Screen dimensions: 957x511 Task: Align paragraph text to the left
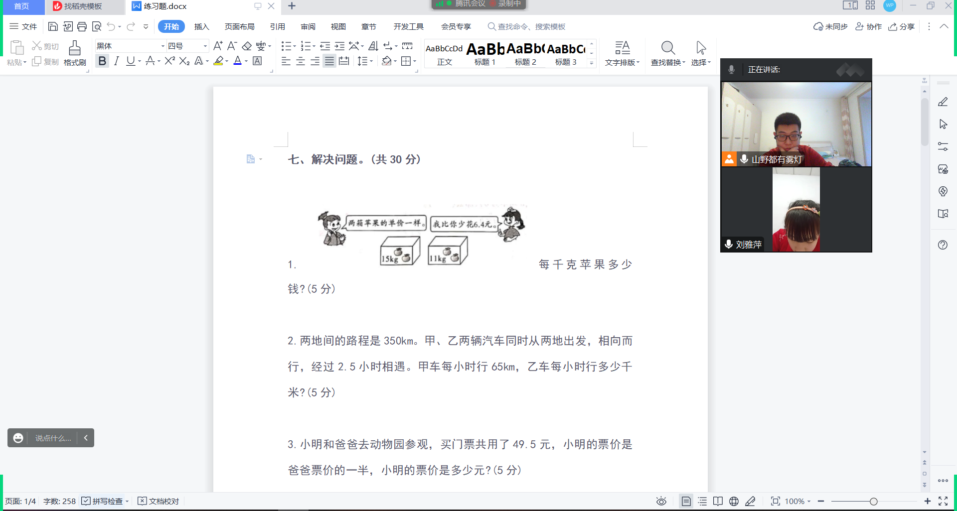point(286,61)
